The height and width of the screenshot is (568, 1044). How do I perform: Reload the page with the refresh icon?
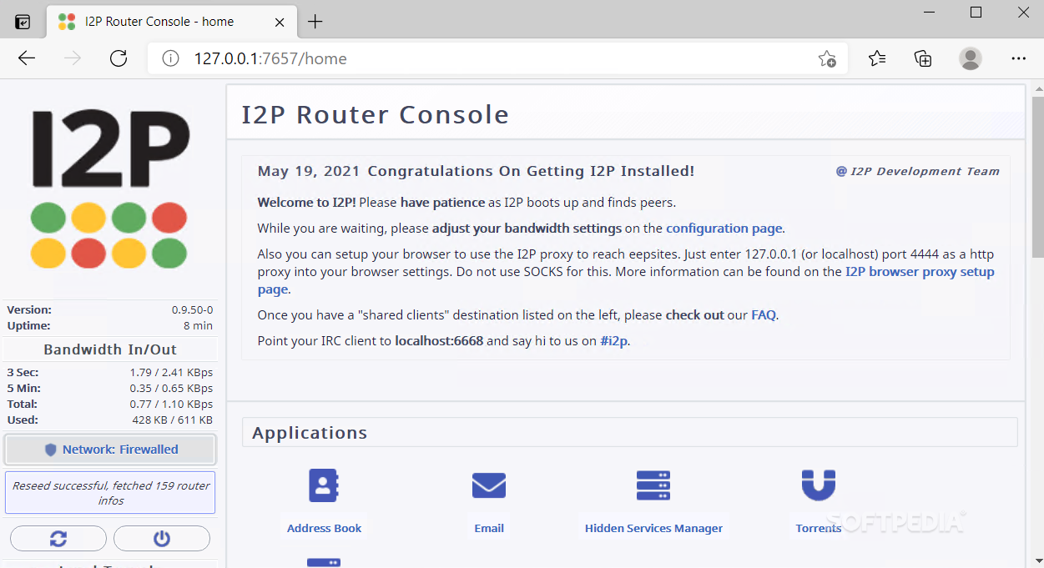[x=119, y=58]
